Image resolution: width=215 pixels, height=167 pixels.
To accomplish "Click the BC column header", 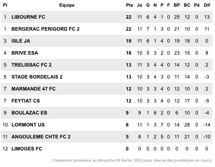I will [x=187, y=5].
